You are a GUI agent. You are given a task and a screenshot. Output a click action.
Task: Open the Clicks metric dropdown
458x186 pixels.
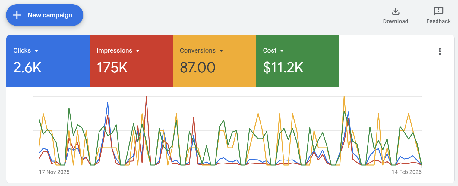[36, 50]
